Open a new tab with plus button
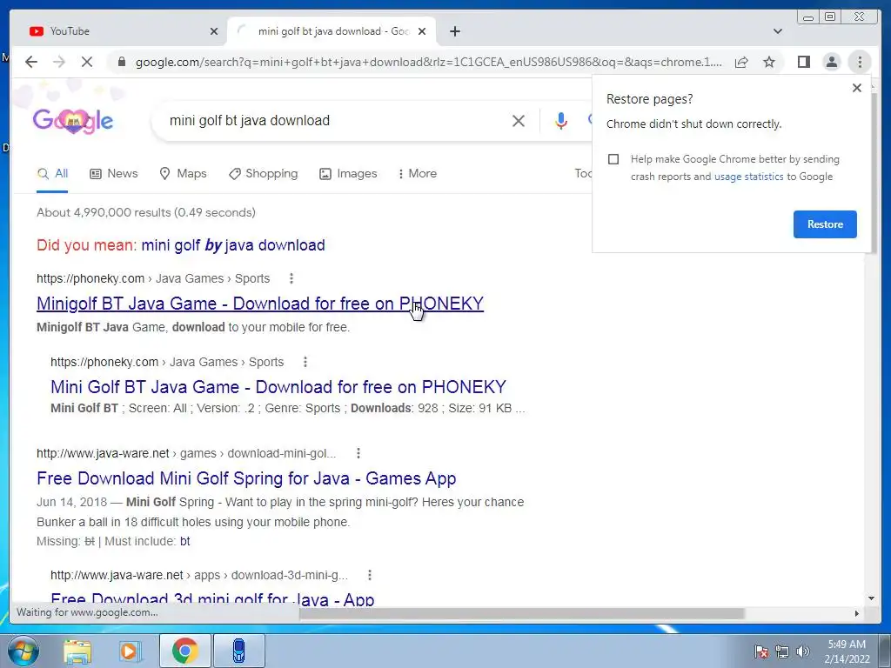The image size is (891, 668). 454,31
